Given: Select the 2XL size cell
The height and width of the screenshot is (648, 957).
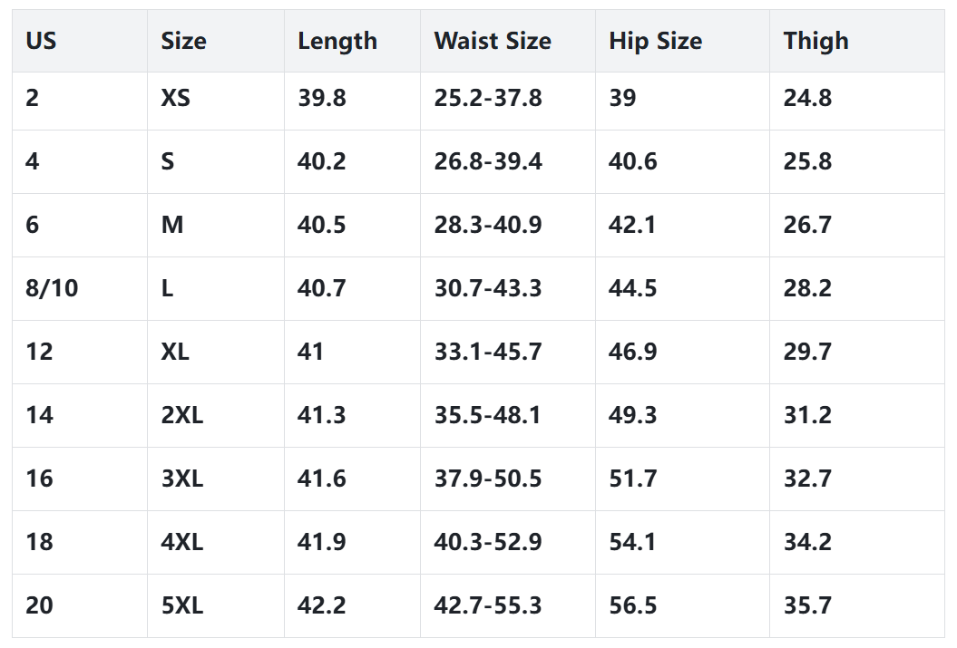Looking at the screenshot, I should click(x=182, y=415).
